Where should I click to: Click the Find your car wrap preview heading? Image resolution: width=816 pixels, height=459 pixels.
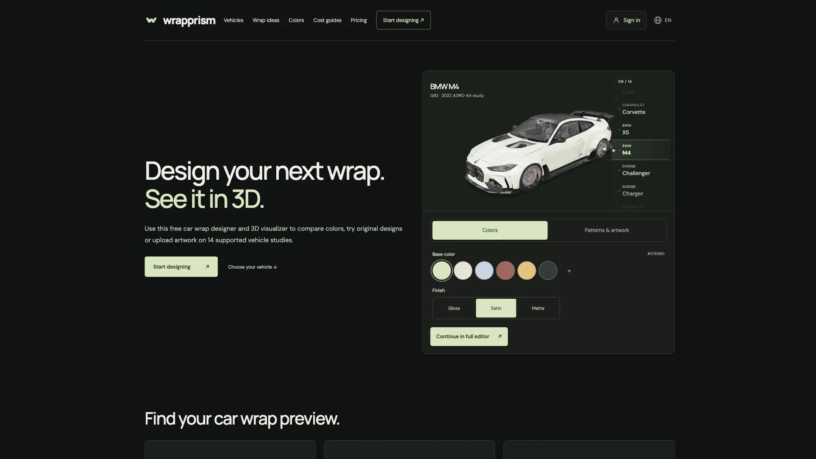(242, 419)
